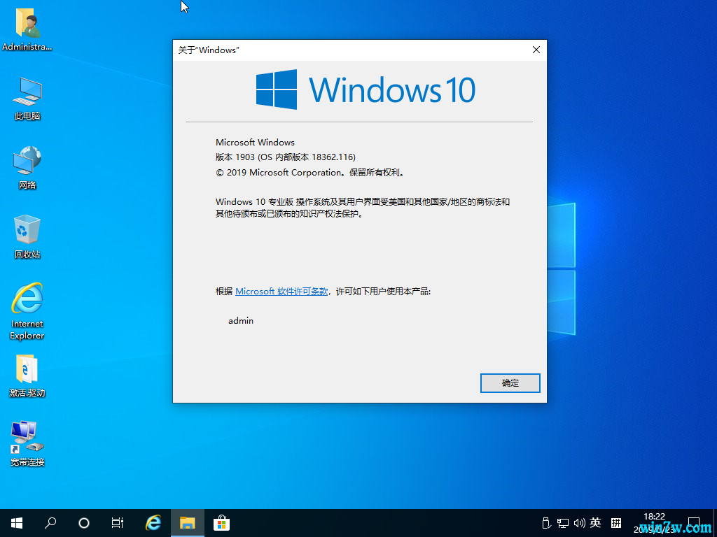Open Microsoft Store from the taskbar

pyautogui.click(x=221, y=523)
